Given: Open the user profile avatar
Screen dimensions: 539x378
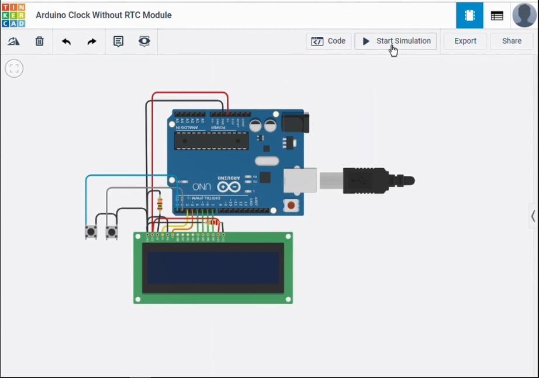Looking at the screenshot, I should [x=524, y=15].
